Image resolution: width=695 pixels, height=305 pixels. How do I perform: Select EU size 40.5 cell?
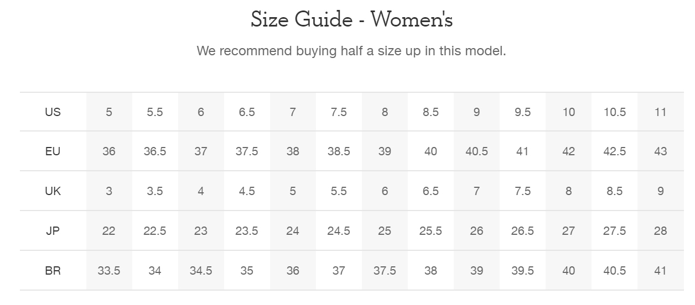[x=476, y=151]
